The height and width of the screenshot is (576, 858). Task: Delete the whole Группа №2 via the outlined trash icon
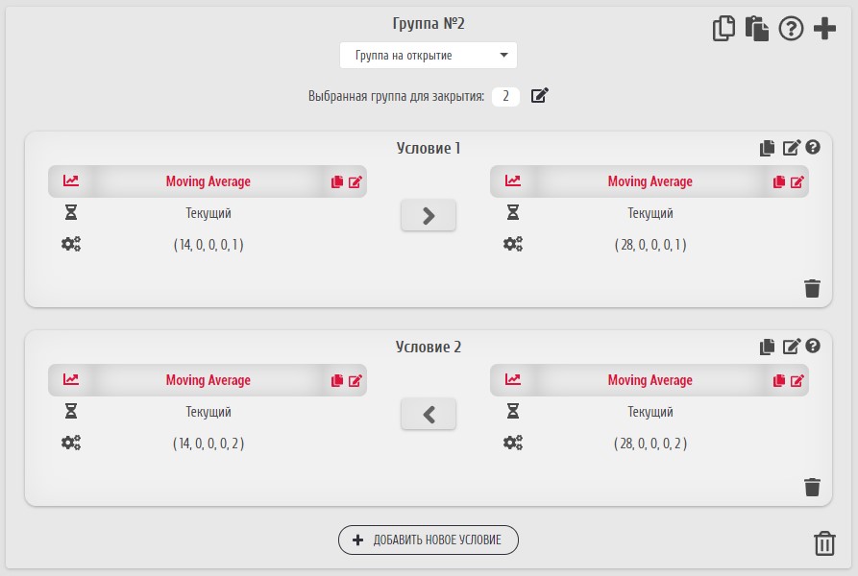[824, 543]
